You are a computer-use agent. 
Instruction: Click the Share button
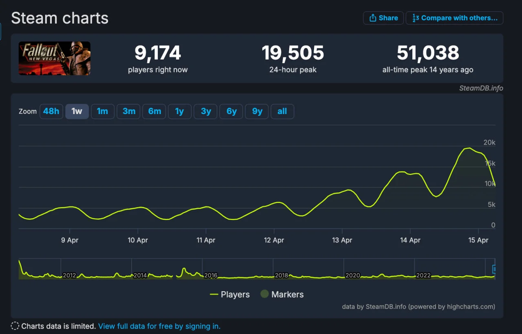pyautogui.click(x=383, y=18)
